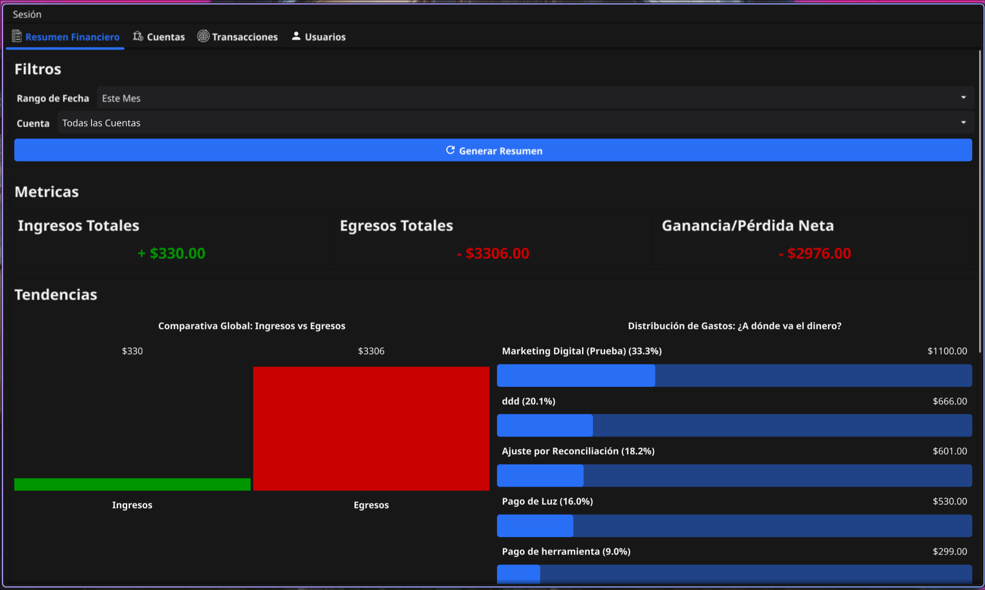Screen dimensions: 985x590
Task: Click the Transacciones tab icon
Action: click(203, 36)
